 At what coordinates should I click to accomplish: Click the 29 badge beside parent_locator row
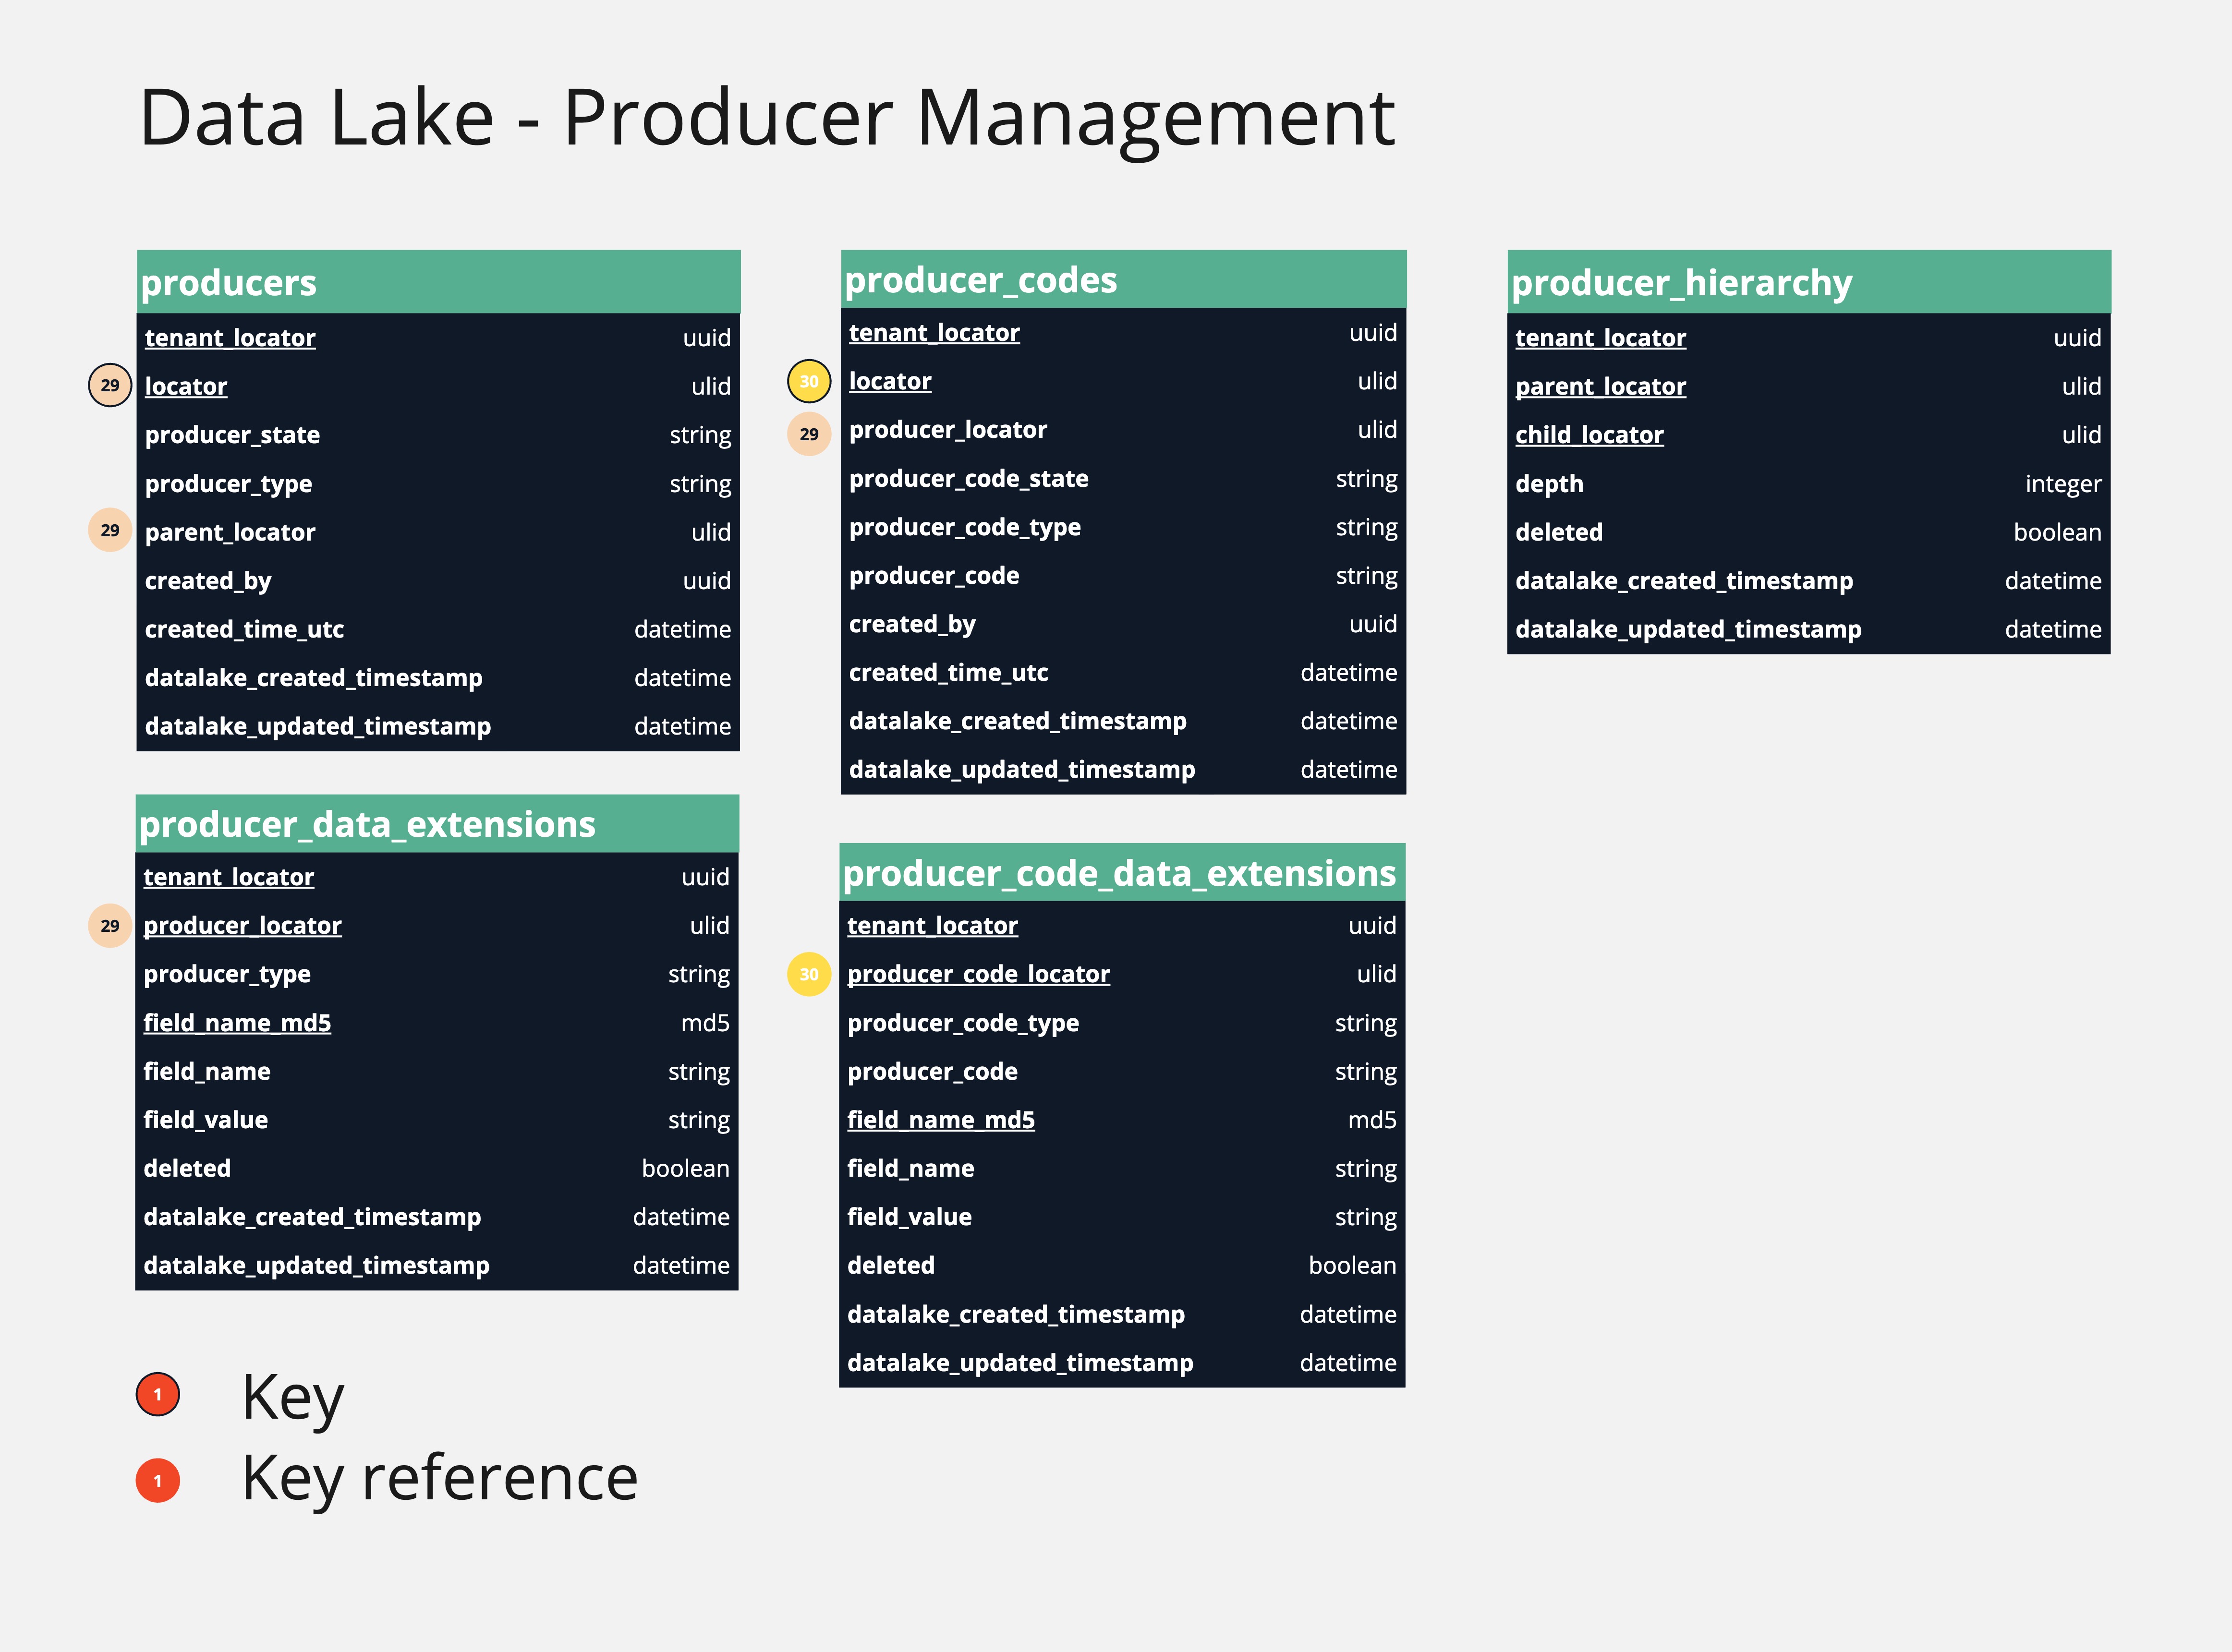pyautogui.click(x=110, y=530)
